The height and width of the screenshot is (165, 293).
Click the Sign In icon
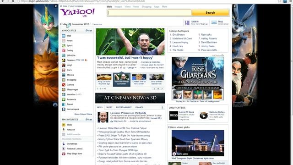[x=187, y=23]
